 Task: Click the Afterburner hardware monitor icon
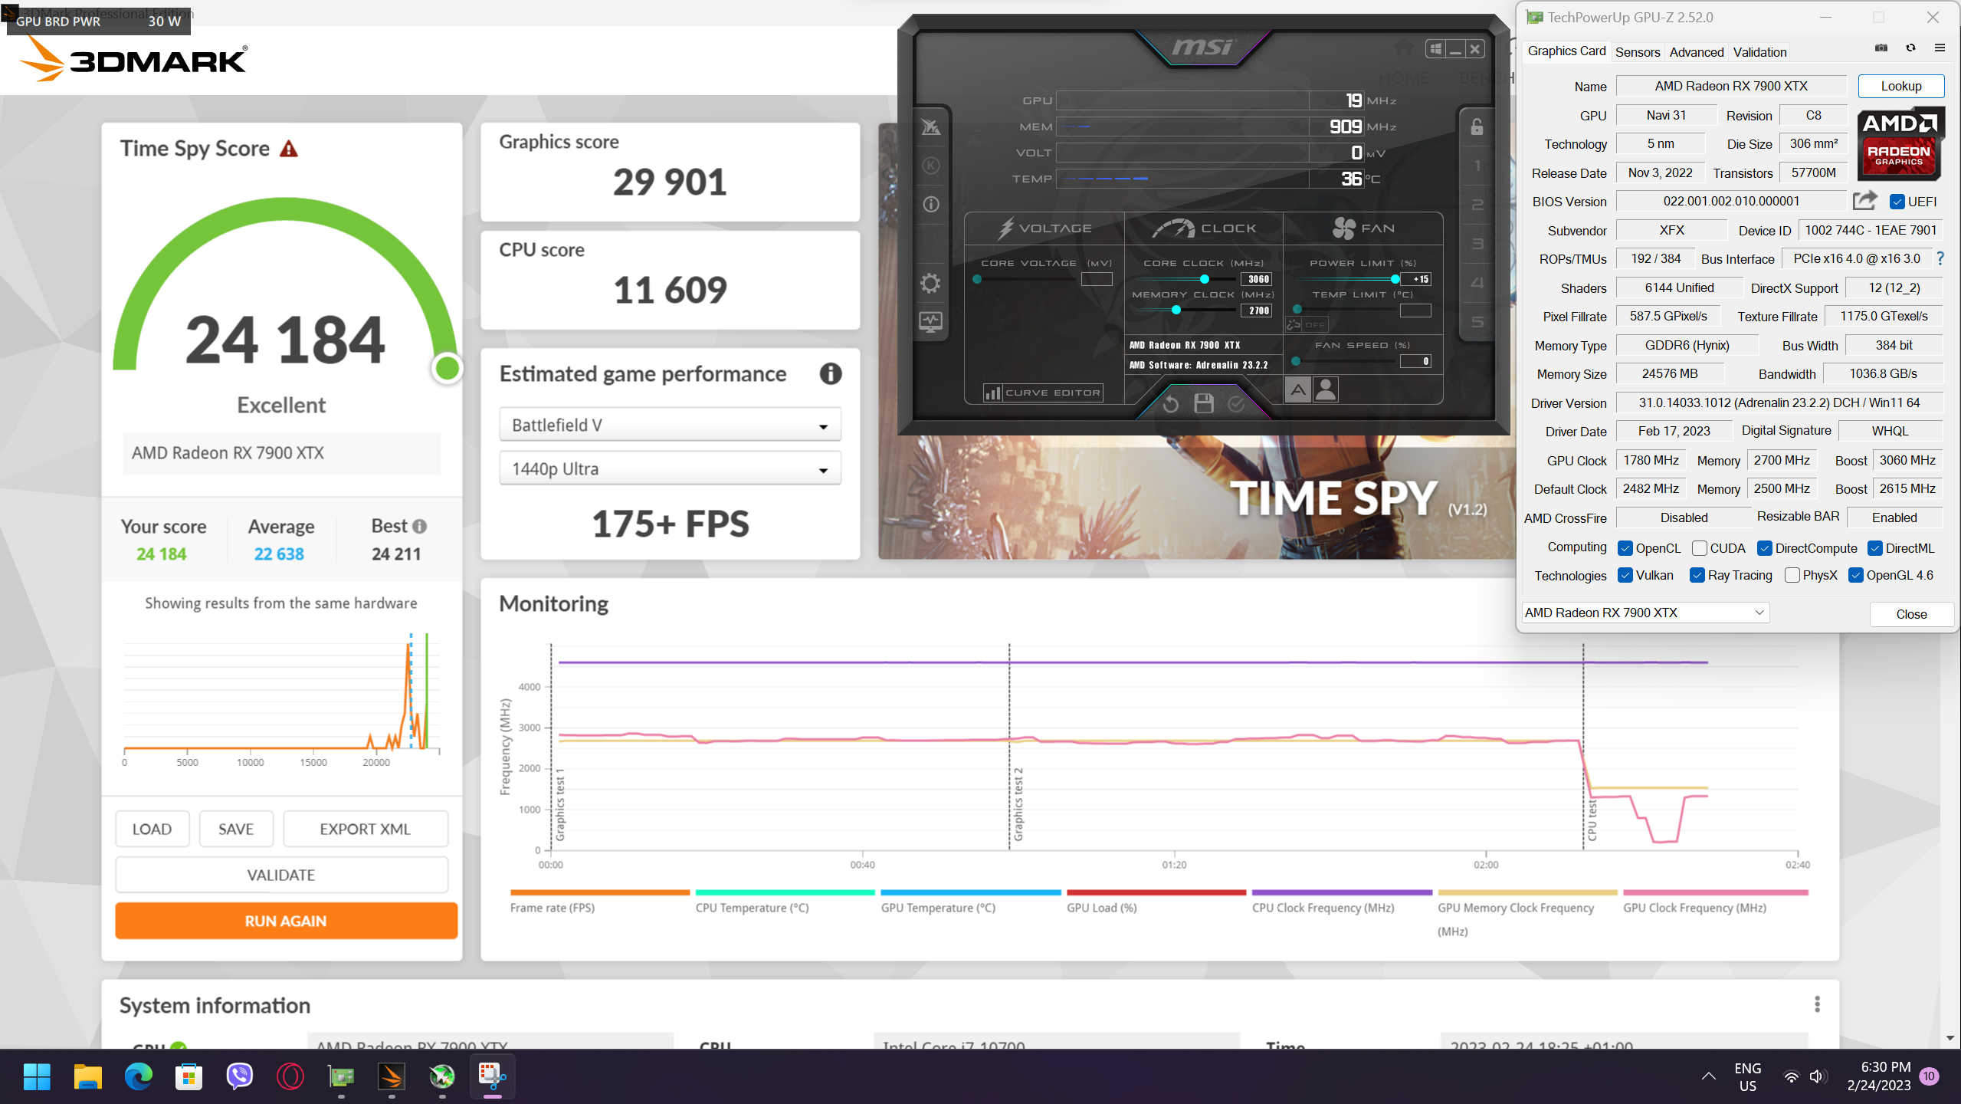tap(930, 322)
